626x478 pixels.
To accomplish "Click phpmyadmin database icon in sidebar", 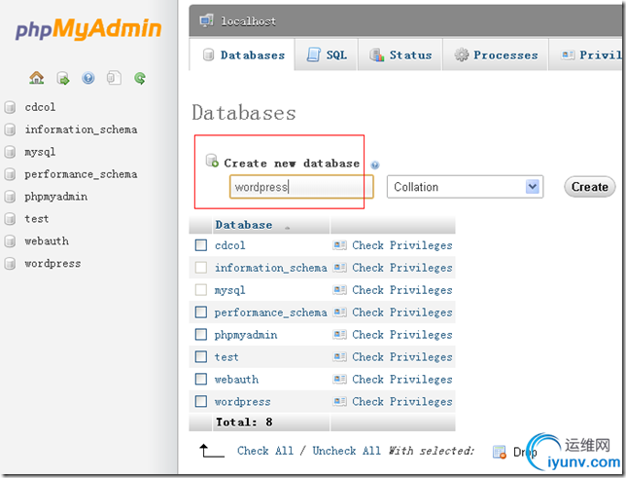I will tap(10, 197).
